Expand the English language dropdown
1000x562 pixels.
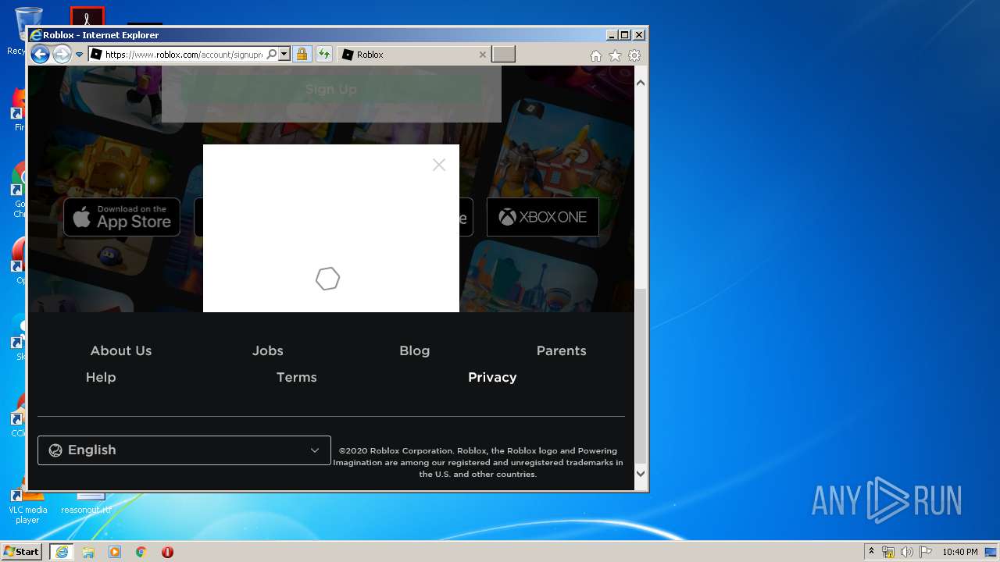[184, 450]
